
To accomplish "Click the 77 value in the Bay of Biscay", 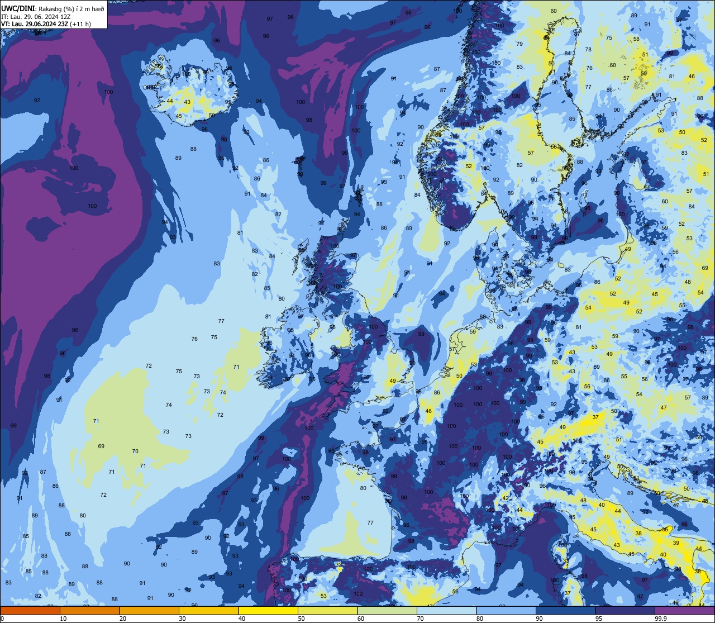I will (370, 522).
